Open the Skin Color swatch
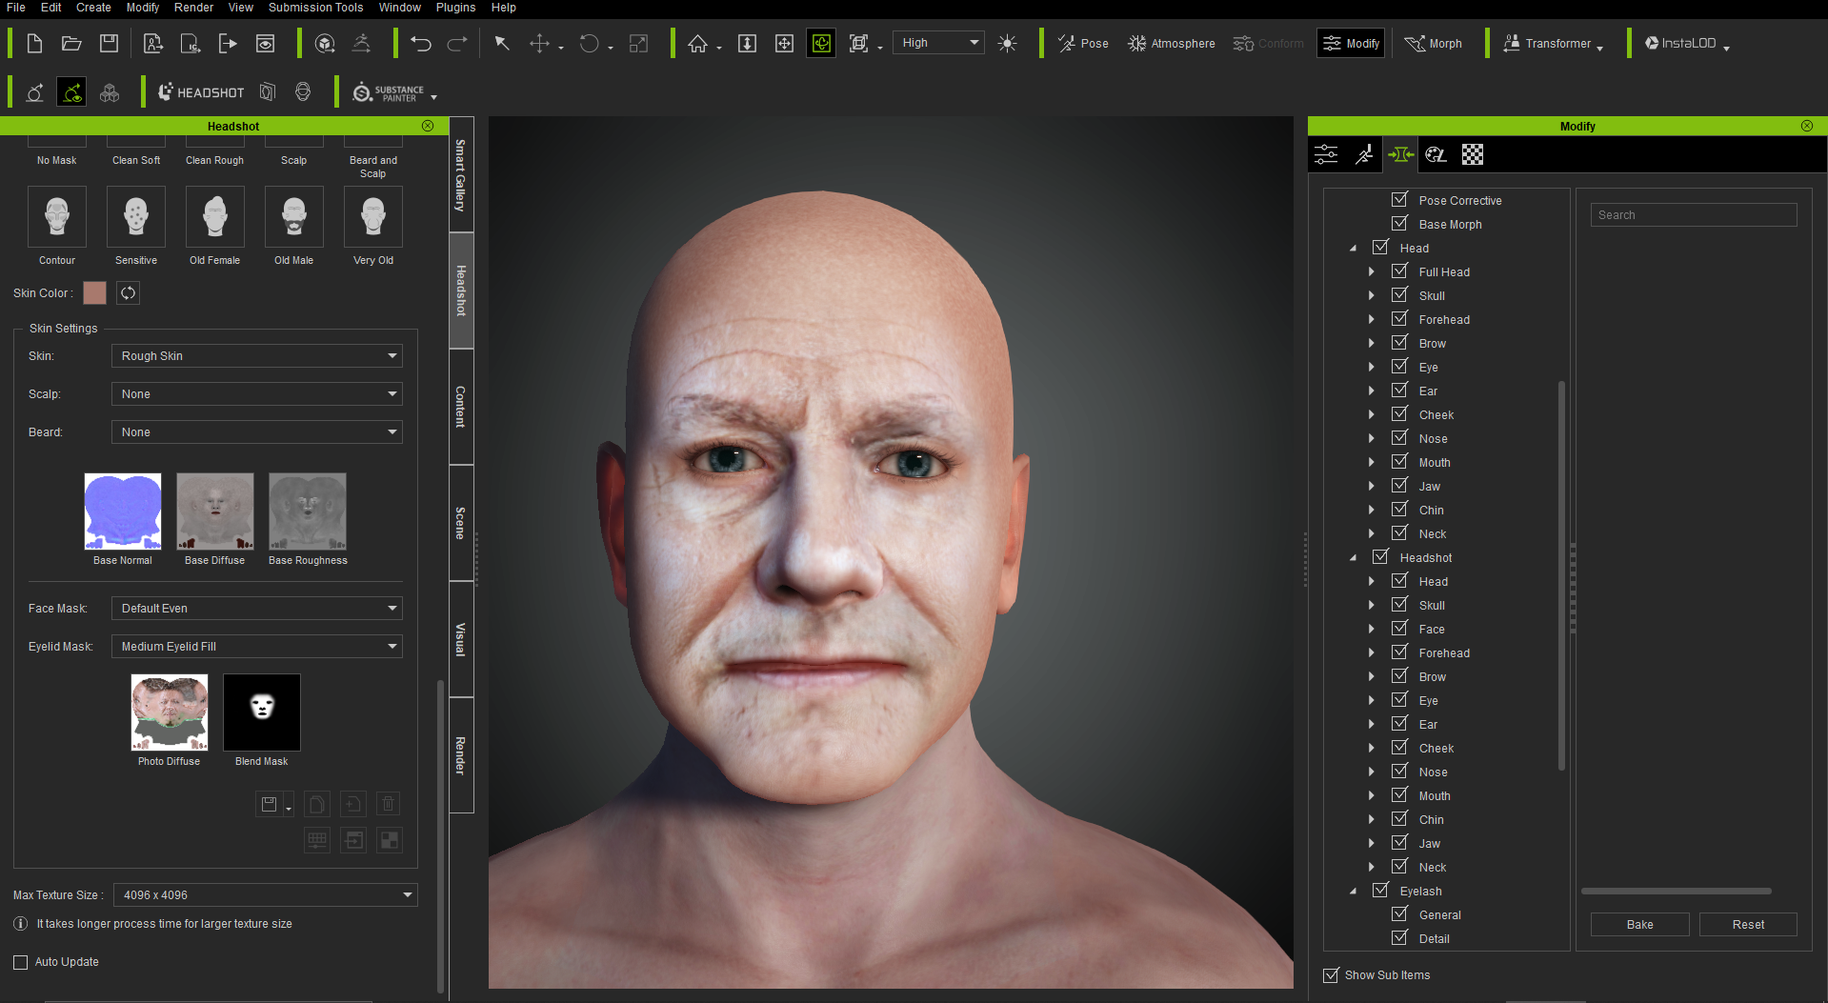The width and height of the screenshot is (1828, 1003). click(94, 293)
